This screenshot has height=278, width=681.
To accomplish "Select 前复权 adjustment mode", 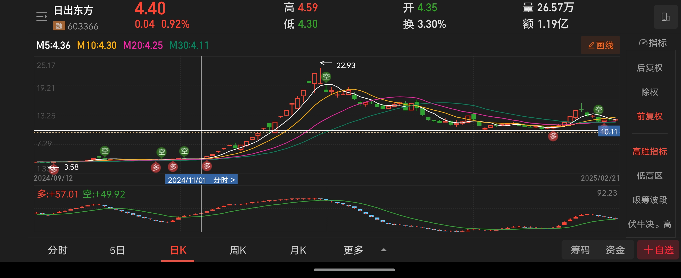I will point(650,116).
